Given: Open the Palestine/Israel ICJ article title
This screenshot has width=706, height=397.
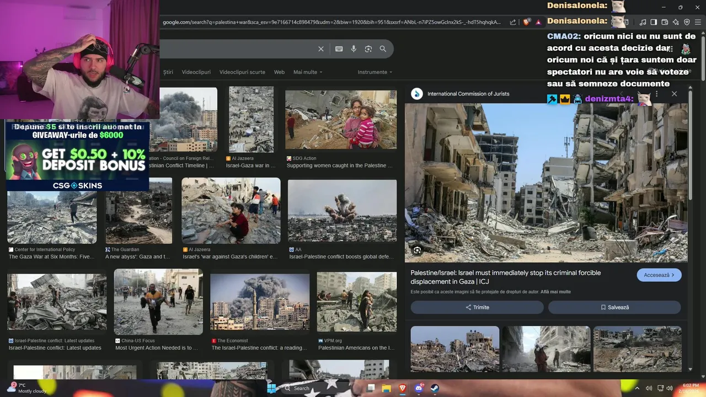Looking at the screenshot, I should [506, 277].
